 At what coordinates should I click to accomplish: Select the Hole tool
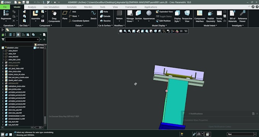[104, 12]
